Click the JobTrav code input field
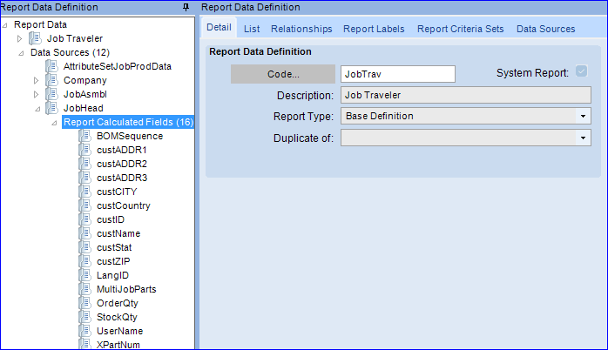The width and height of the screenshot is (608, 350). pos(398,74)
